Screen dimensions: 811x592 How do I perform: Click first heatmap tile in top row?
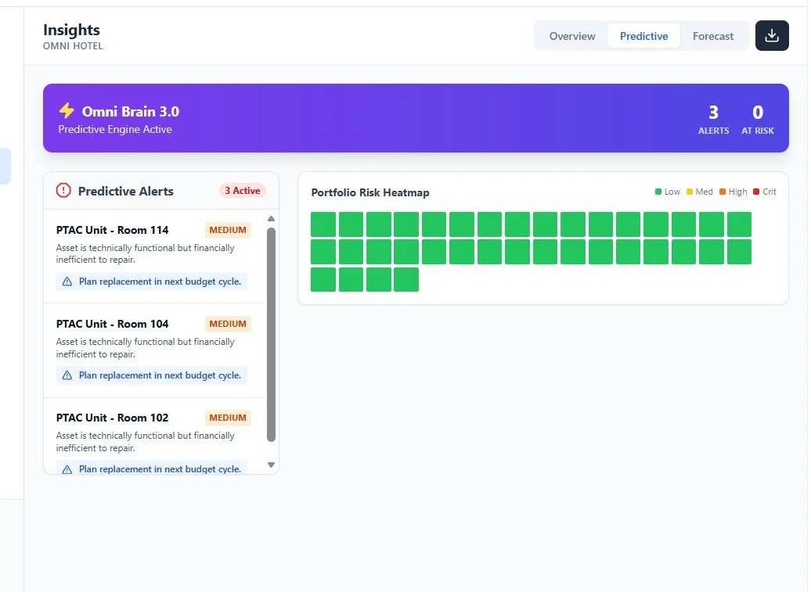pyautogui.click(x=323, y=224)
